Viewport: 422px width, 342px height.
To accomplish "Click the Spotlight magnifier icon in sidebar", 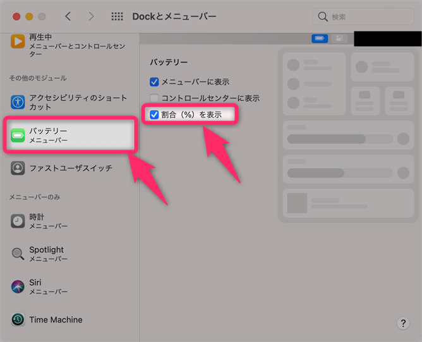I will 18,254.
